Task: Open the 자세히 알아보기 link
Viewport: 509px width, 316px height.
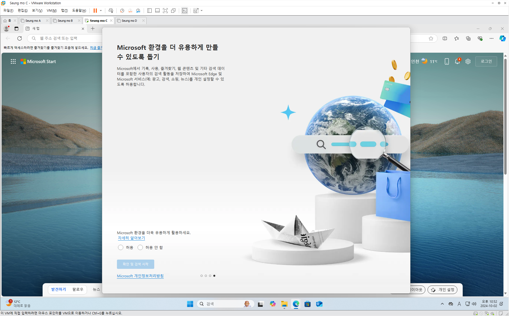Action: [x=131, y=238]
